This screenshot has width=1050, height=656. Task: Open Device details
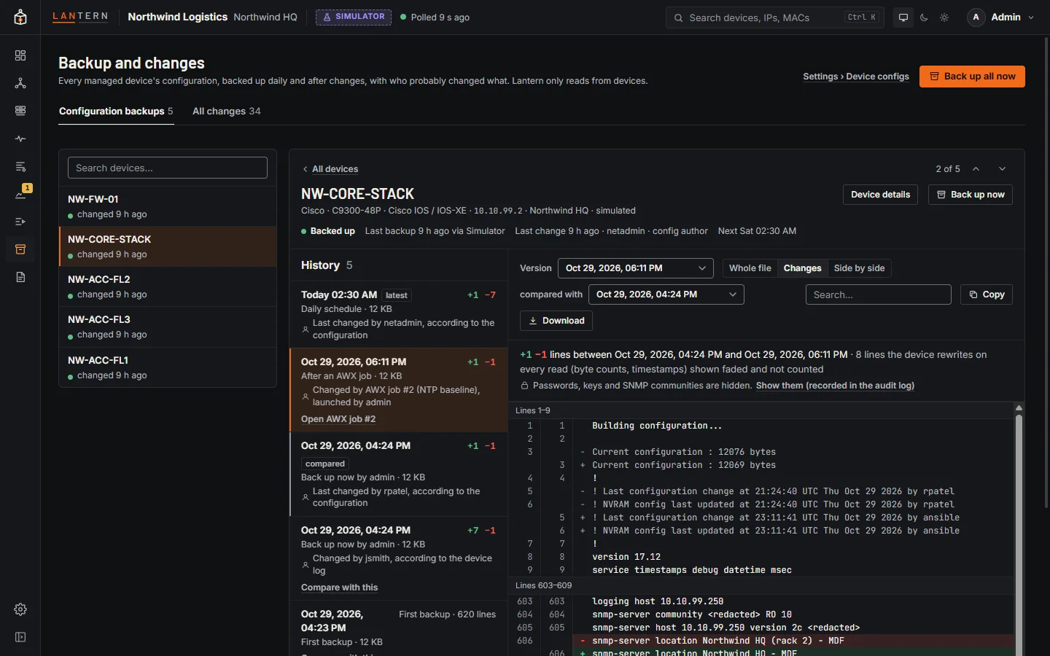880,195
